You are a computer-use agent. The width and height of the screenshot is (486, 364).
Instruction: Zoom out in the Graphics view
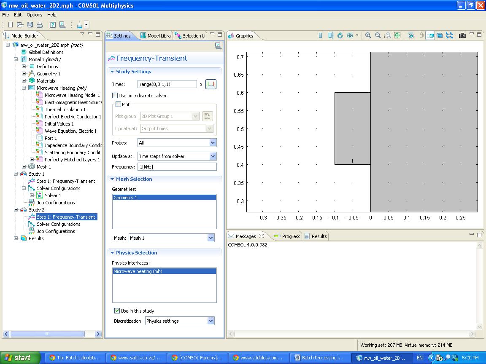pos(378,36)
